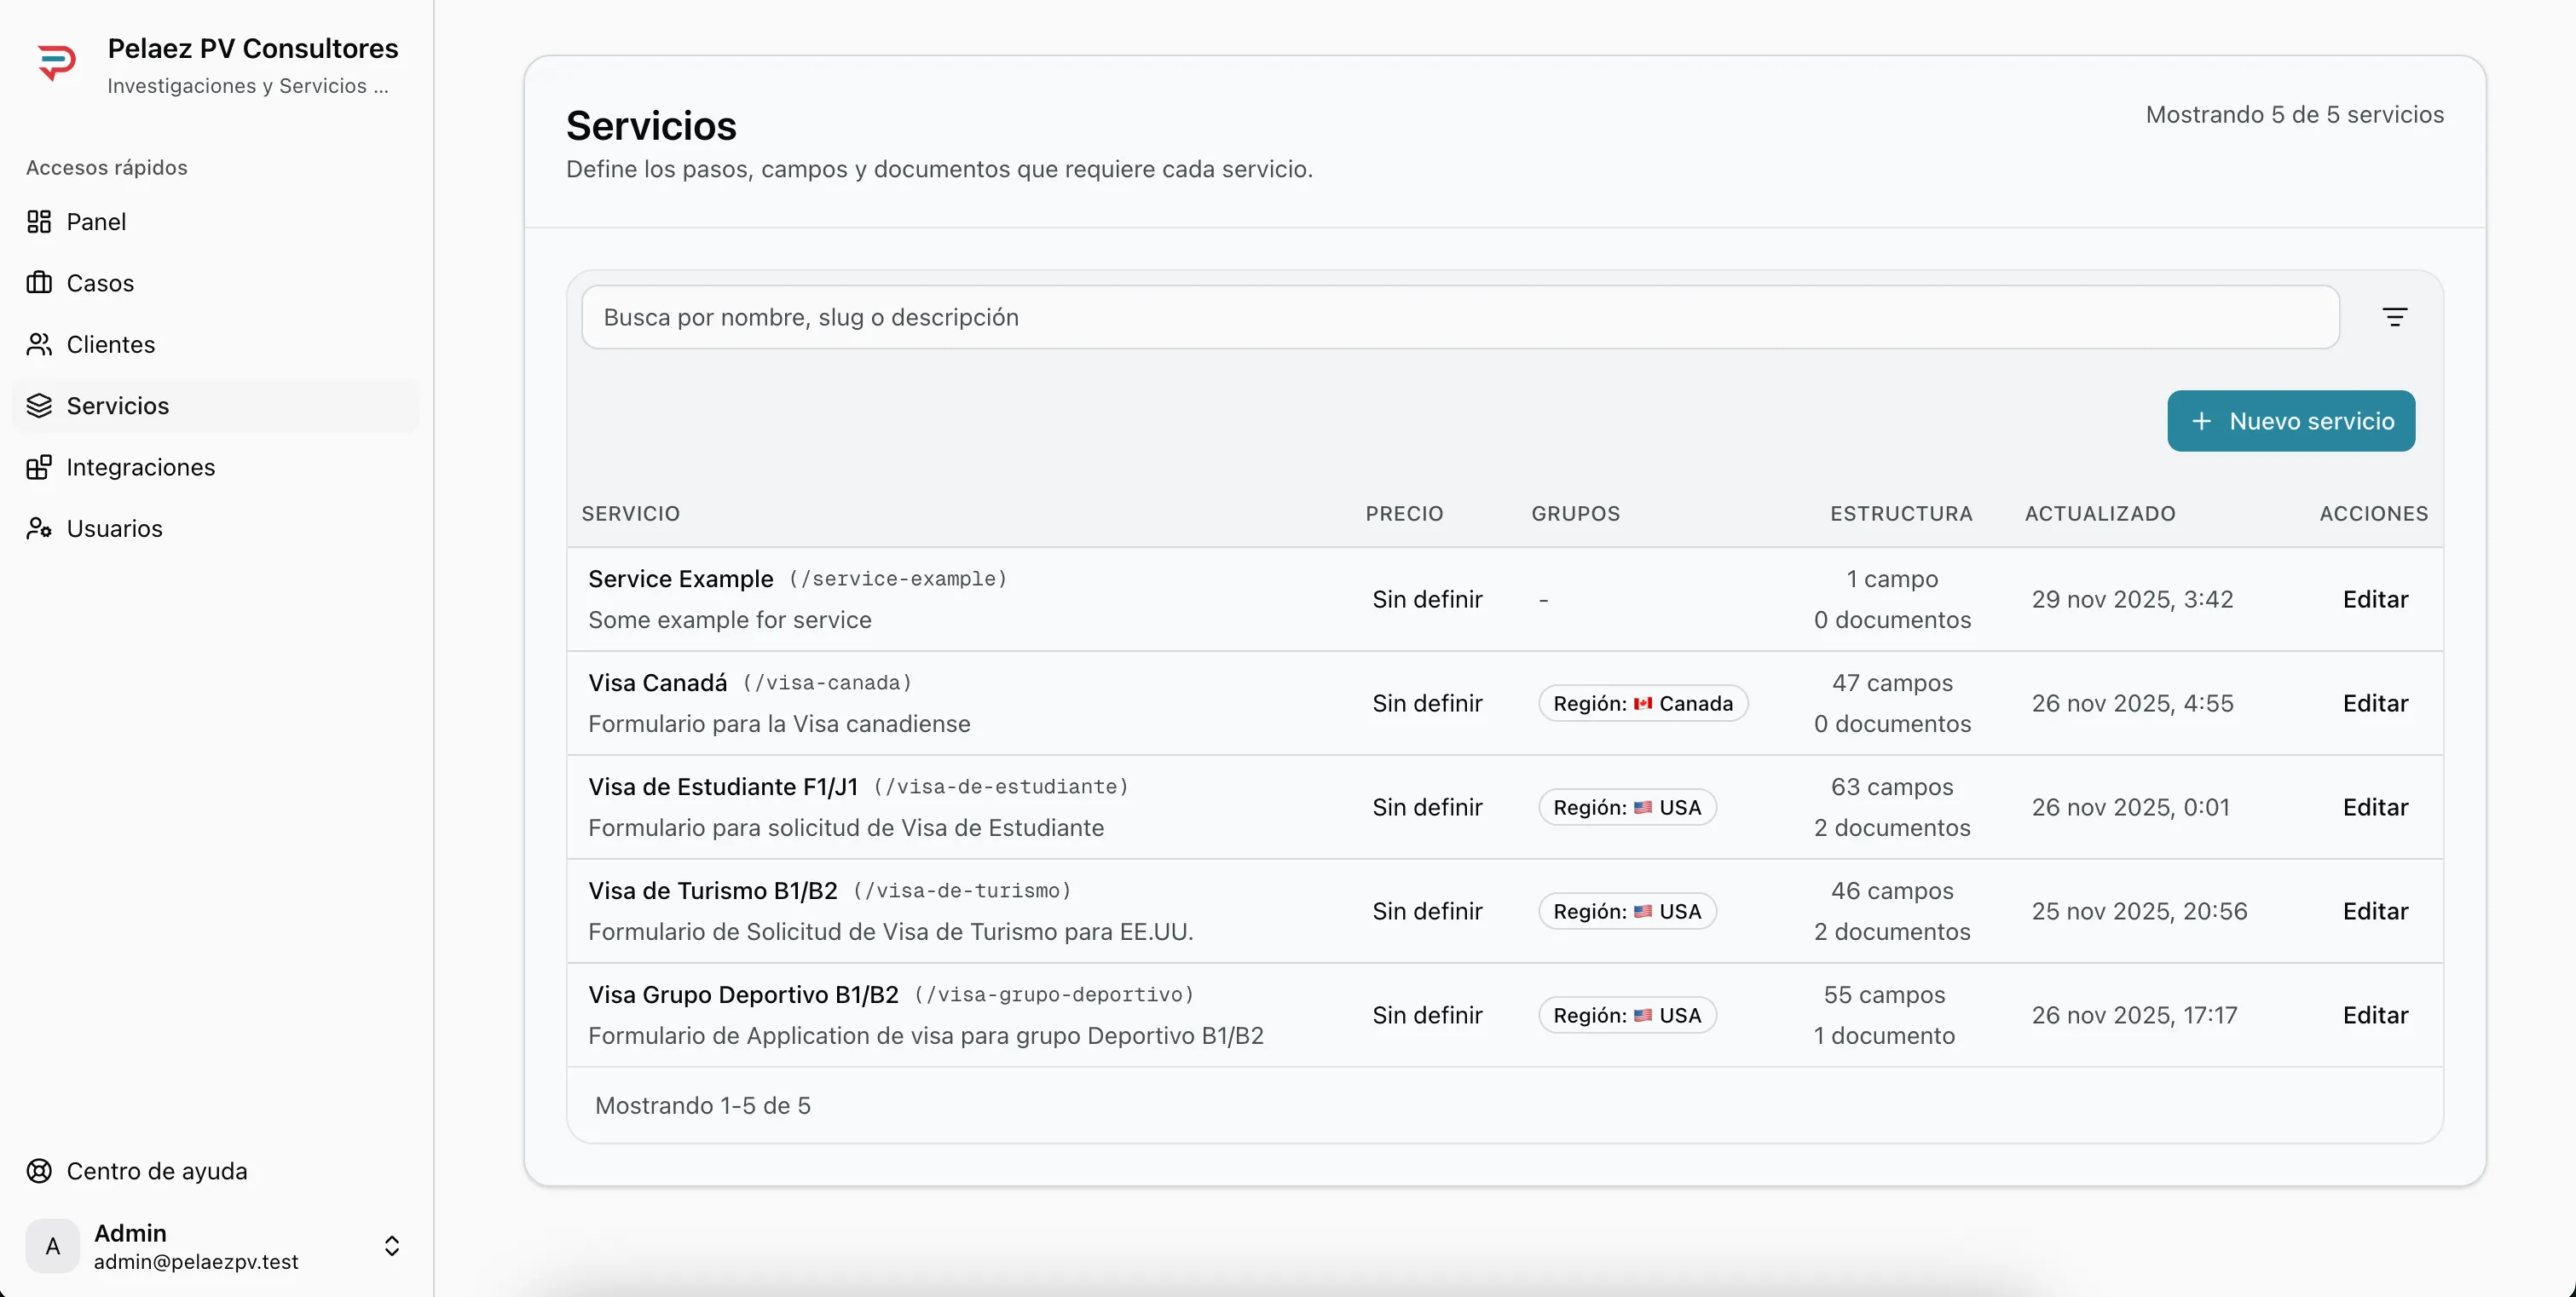Click Editar for Visa Grupo Deportivo B1/B2

click(2375, 1015)
